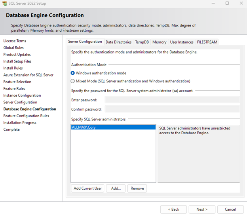Close the SQL Server 2022 Setup window
This screenshot has height=215, width=247.
[241, 3]
